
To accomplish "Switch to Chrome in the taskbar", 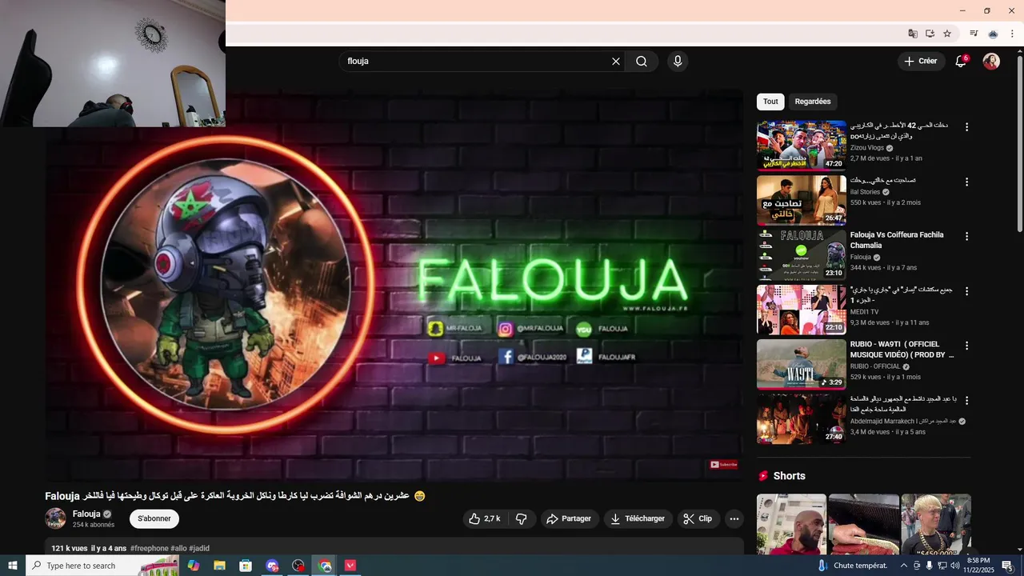I will point(325,566).
